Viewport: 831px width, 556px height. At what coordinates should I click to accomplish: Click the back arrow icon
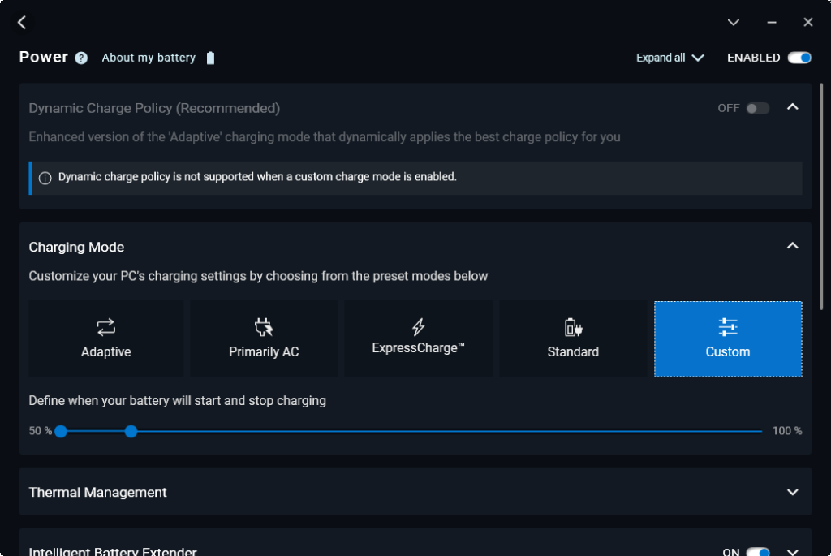point(22,23)
